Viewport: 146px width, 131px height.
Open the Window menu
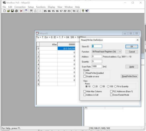click(69, 7)
